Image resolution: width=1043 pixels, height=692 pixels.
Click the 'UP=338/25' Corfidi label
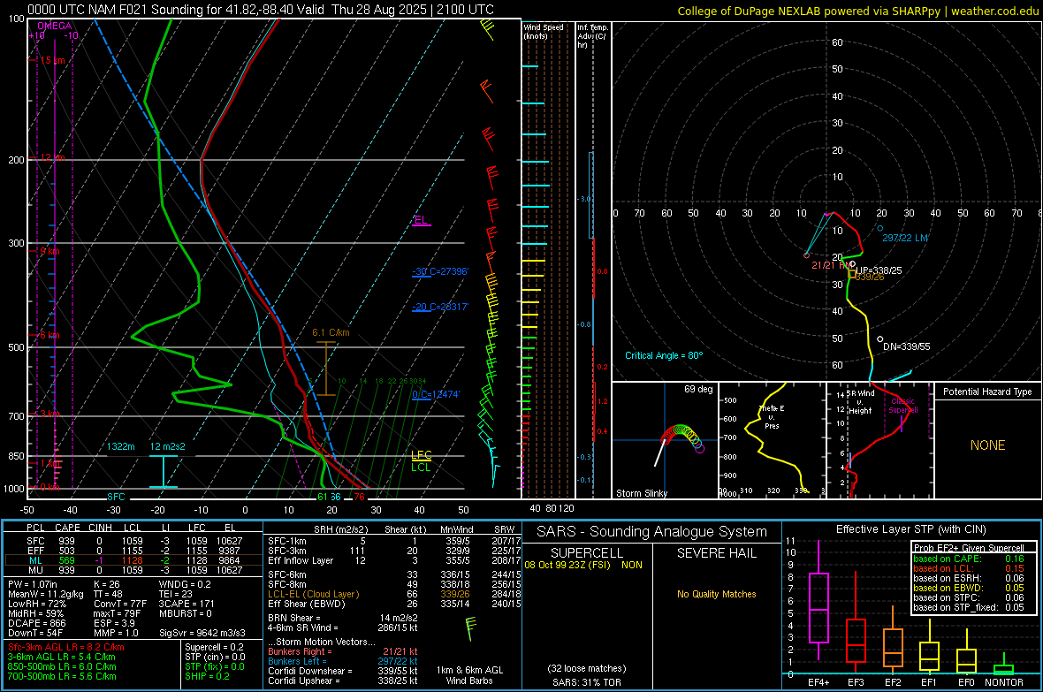pyautogui.click(x=879, y=270)
